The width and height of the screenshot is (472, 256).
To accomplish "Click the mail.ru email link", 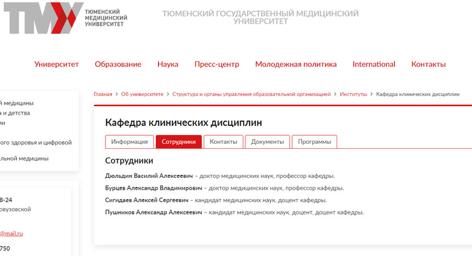I will tap(11, 234).
